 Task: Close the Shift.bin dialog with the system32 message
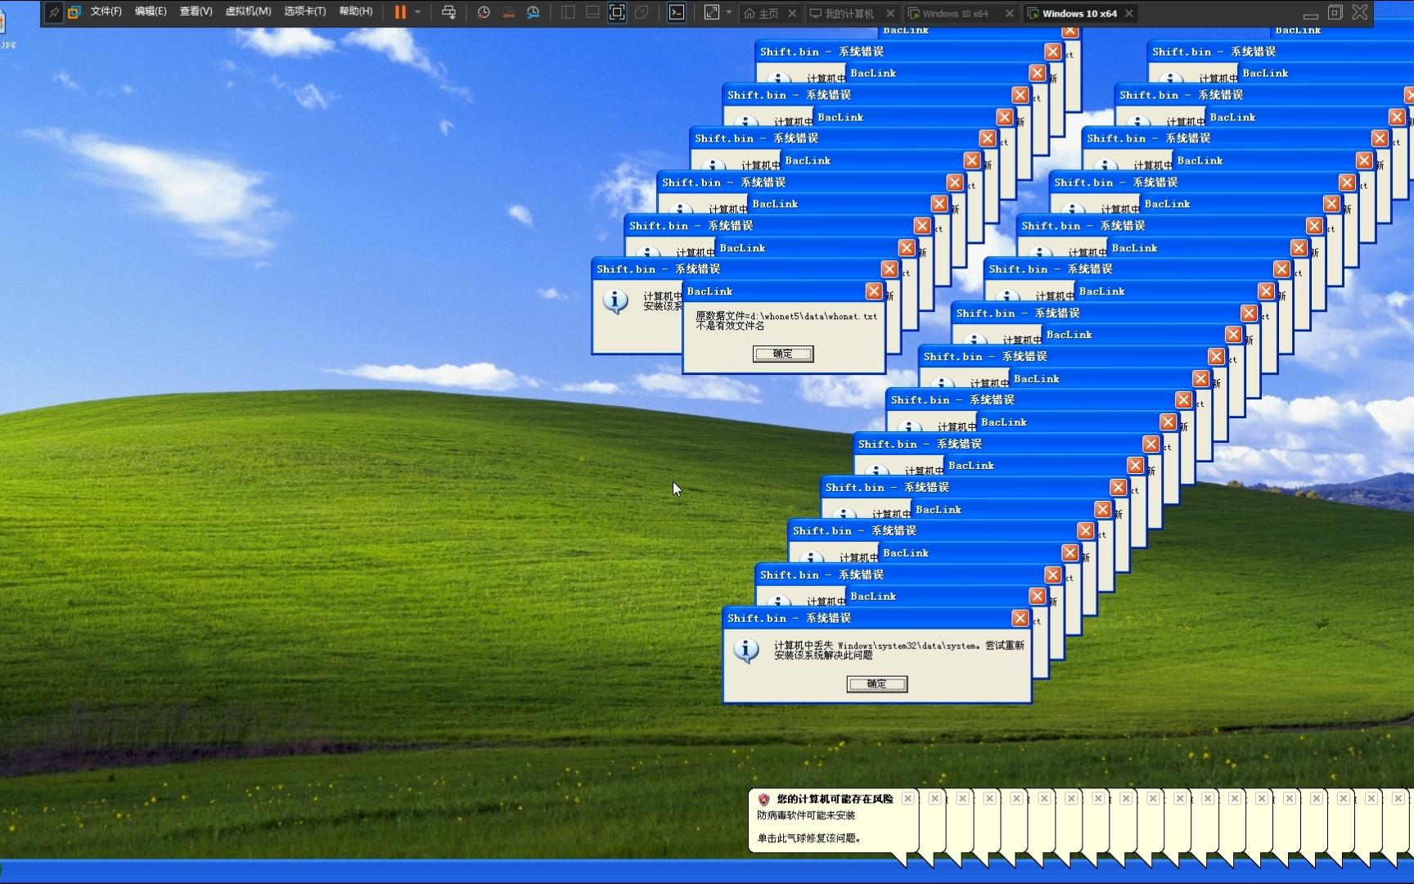tap(1020, 618)
